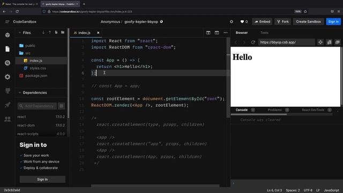Click the preview URL address field
The height and width of the screenshot is (193, 343).
click(x=286, y=42)
